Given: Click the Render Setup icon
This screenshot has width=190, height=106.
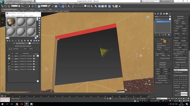Looking at the screenshot, I should 113,6.
